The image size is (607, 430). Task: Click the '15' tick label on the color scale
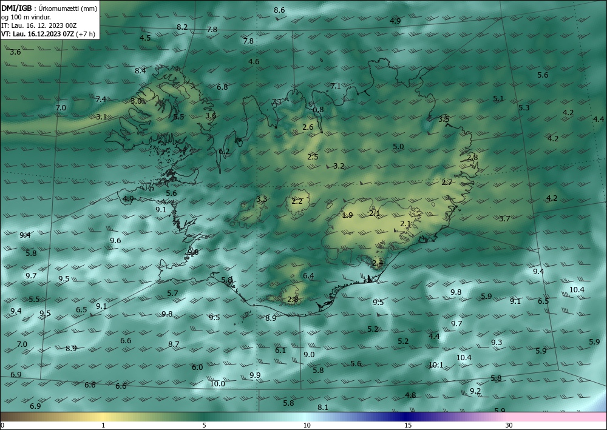pyautogui.click(x=408, y=425)
